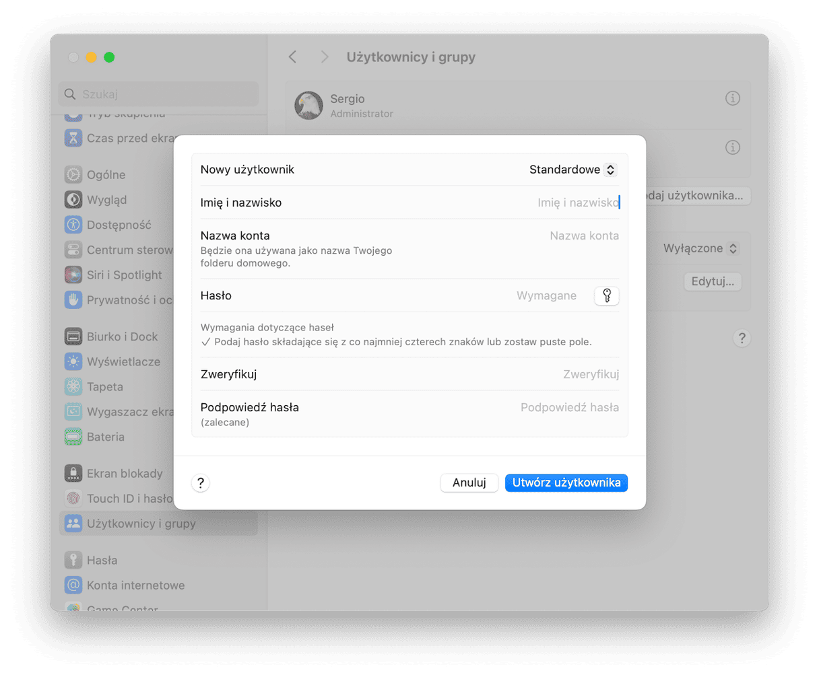
Task: Click the Wyświetlacze label in sidebar
Action: (124, 361)
